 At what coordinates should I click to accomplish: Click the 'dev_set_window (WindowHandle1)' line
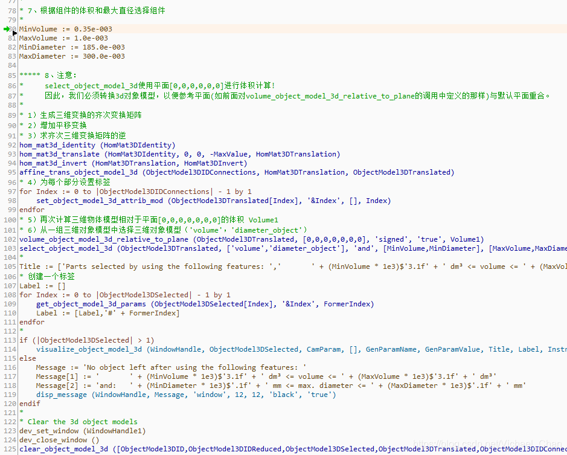[x=83, y=431]
